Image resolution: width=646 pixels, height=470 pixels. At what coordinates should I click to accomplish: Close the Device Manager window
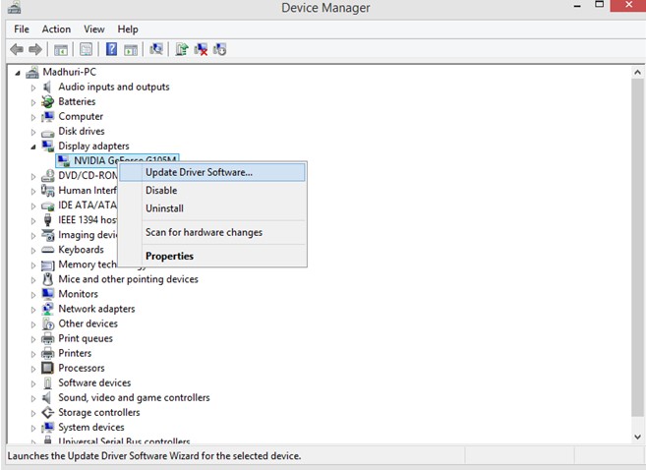628,5
